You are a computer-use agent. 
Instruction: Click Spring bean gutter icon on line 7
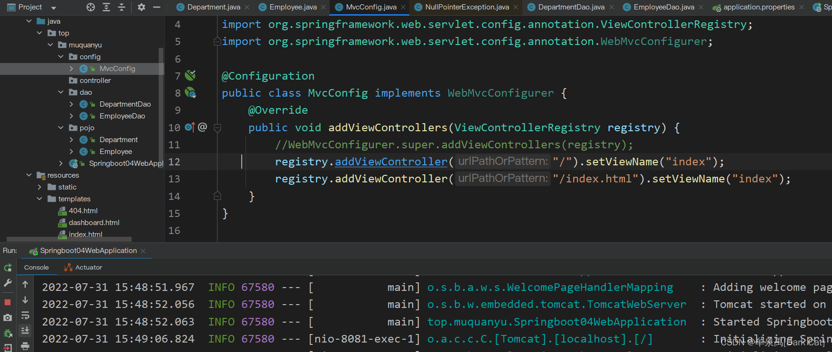click(190, 75)
